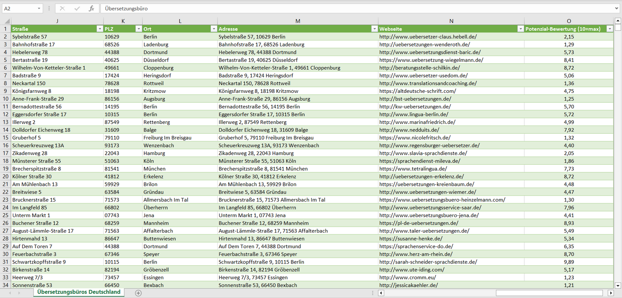This screenshot has width=622, height=298.
Task: Select row 15 header
Action: point(6,138)
